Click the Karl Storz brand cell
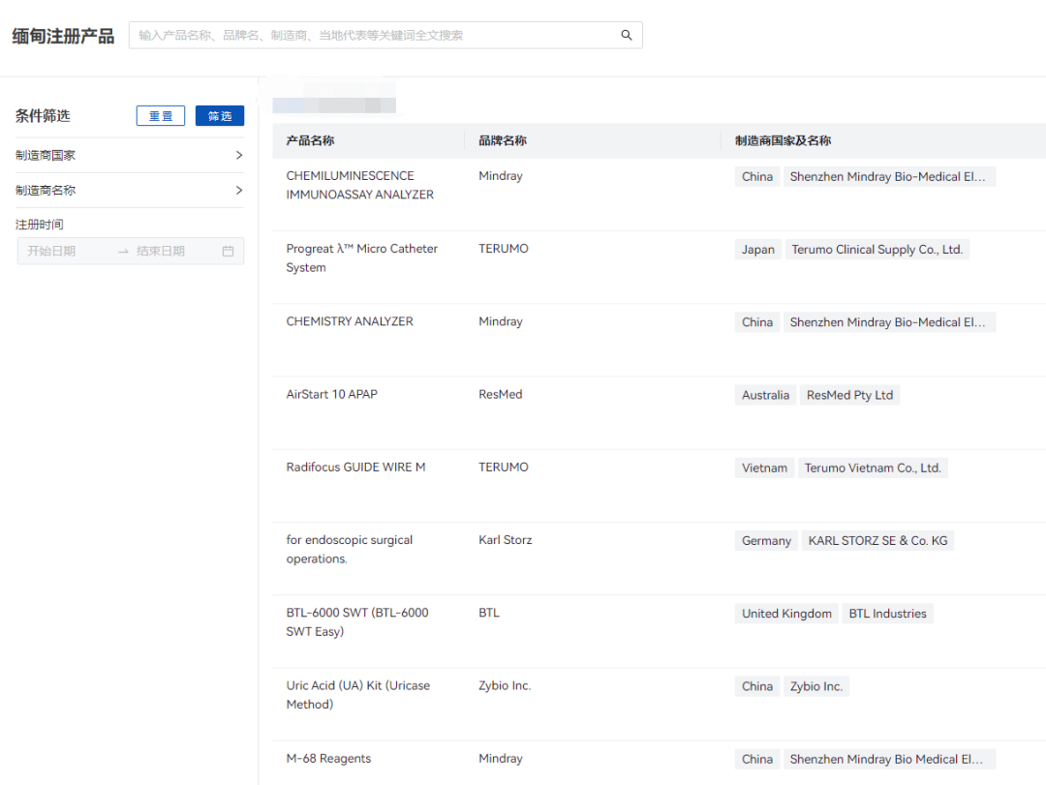Viewport: 1046px width, 785px height. coord(505,539)
